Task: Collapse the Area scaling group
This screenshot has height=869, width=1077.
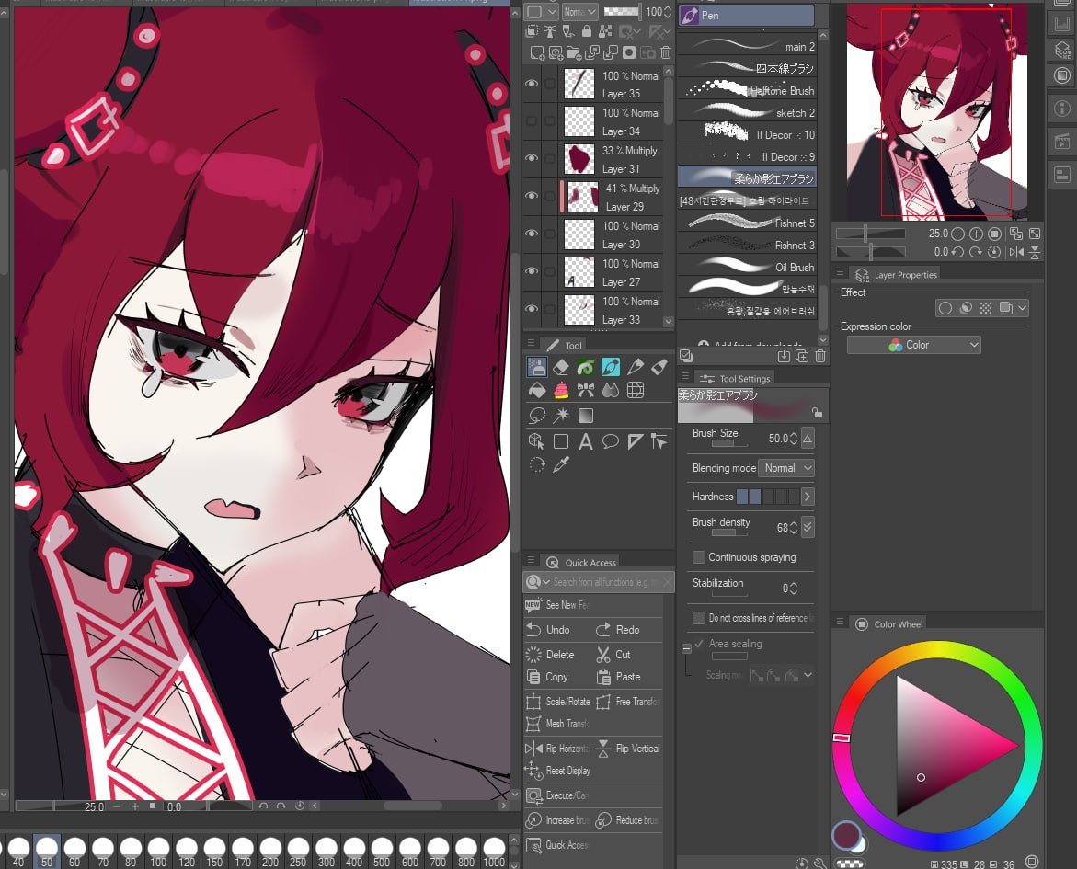Action: point(686,648)
